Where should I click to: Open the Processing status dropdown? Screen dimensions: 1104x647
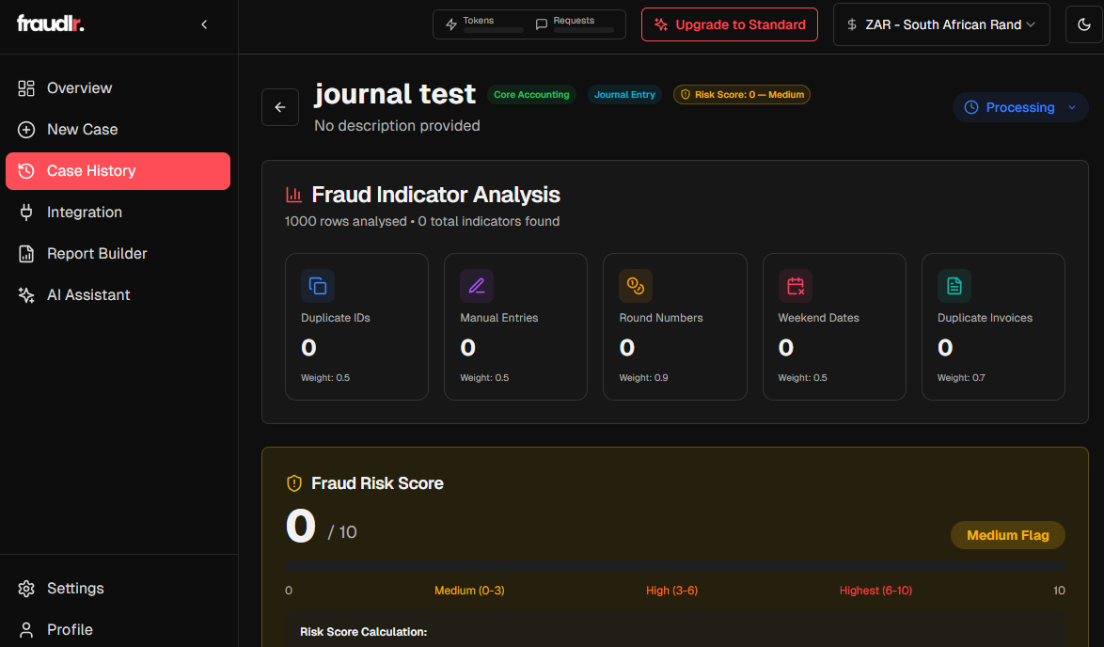1020,108
